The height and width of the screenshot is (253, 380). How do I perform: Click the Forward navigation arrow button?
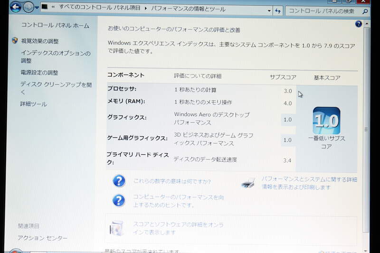tap(28, 7)
